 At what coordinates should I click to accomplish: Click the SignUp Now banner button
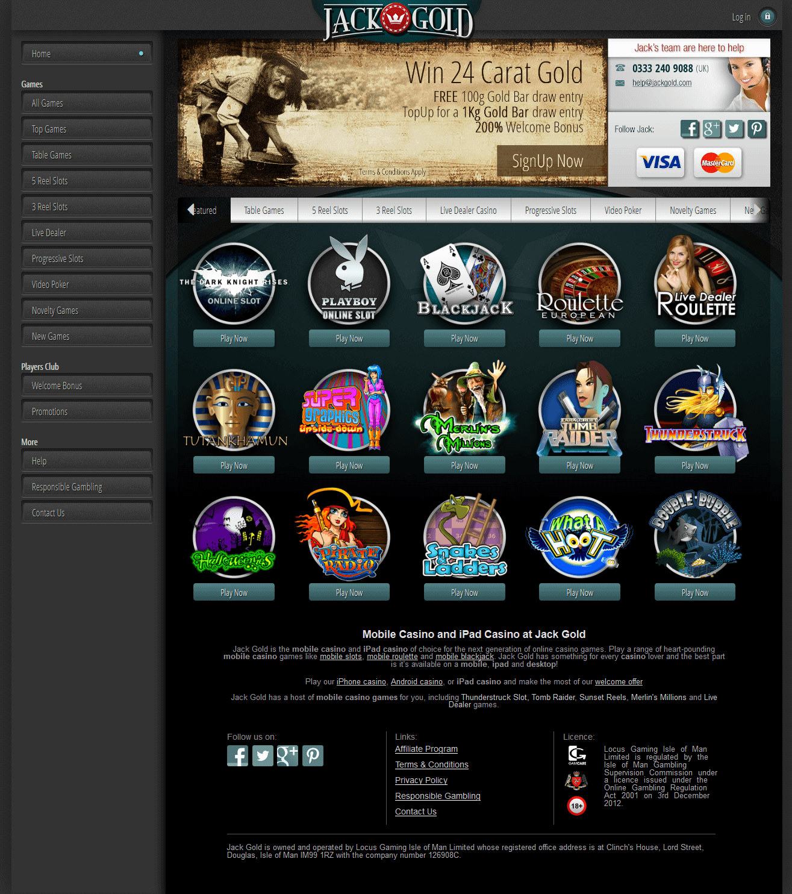[x=552, y=161]
